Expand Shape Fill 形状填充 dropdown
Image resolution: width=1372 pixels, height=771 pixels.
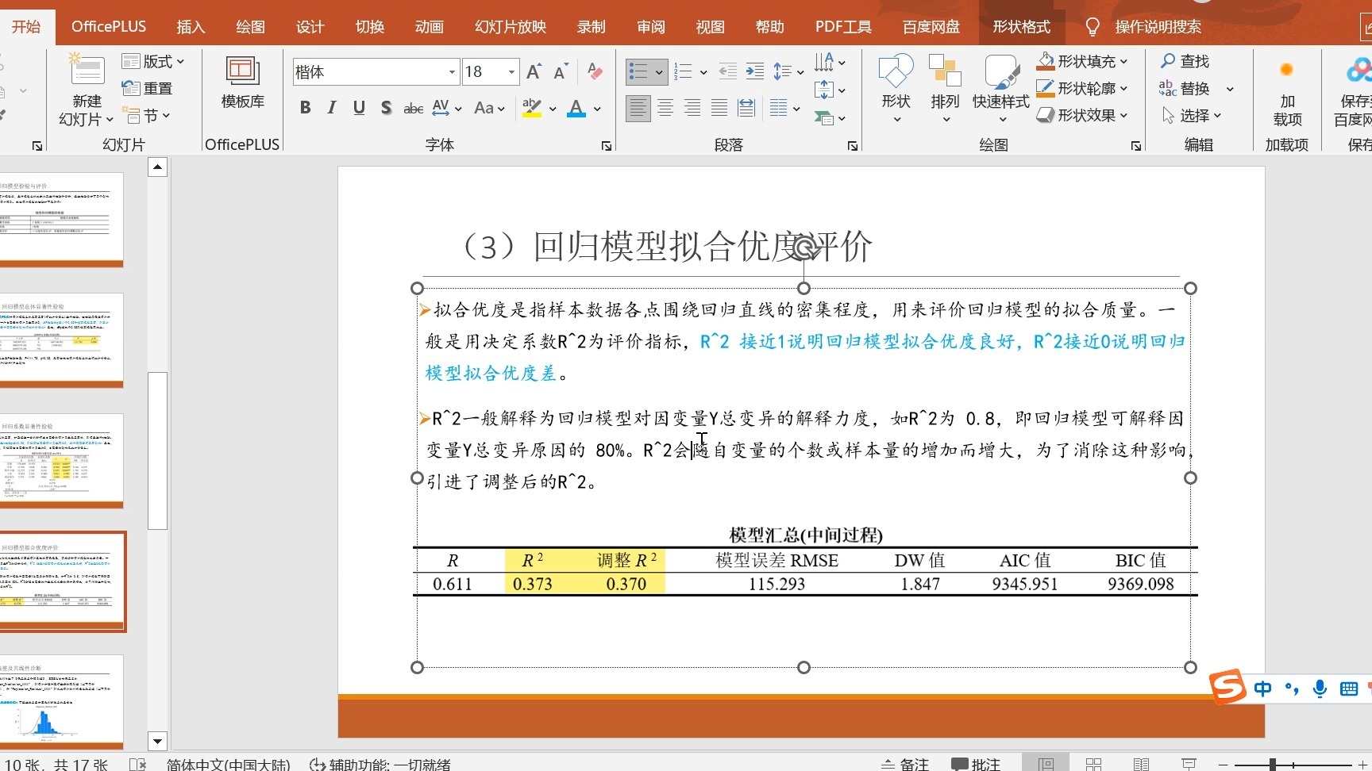coord(1123,61)
